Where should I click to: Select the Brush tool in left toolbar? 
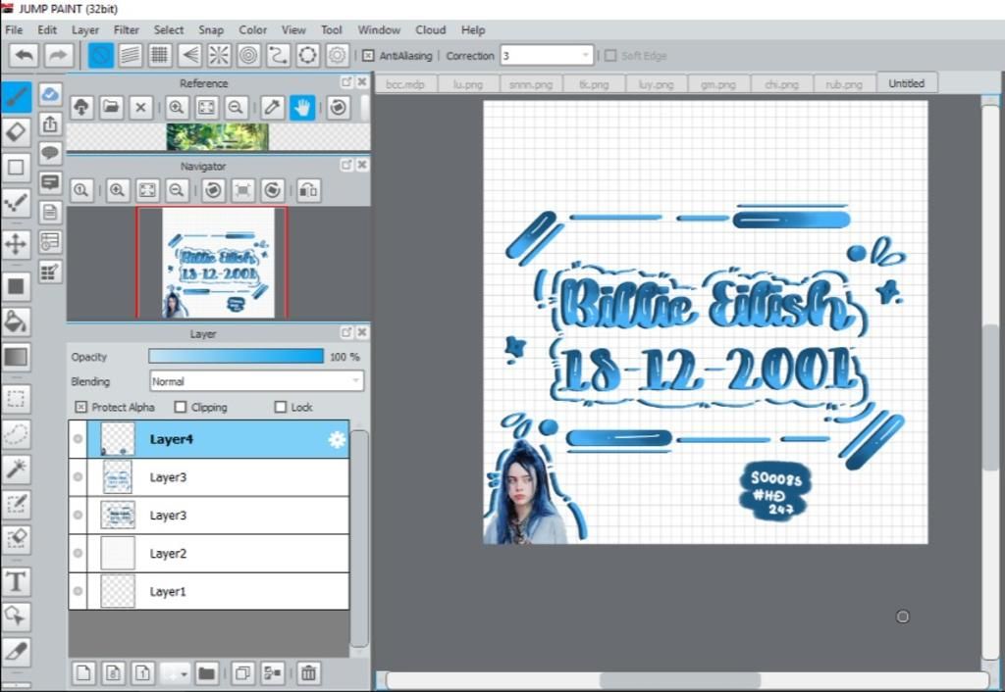[x=16, y=97]
